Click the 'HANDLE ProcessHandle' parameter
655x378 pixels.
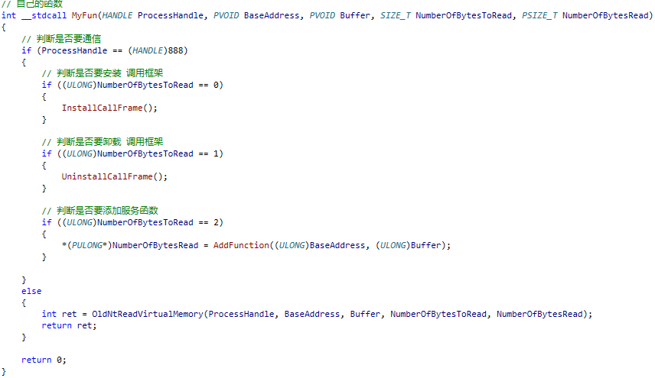[x=153, y=15]
